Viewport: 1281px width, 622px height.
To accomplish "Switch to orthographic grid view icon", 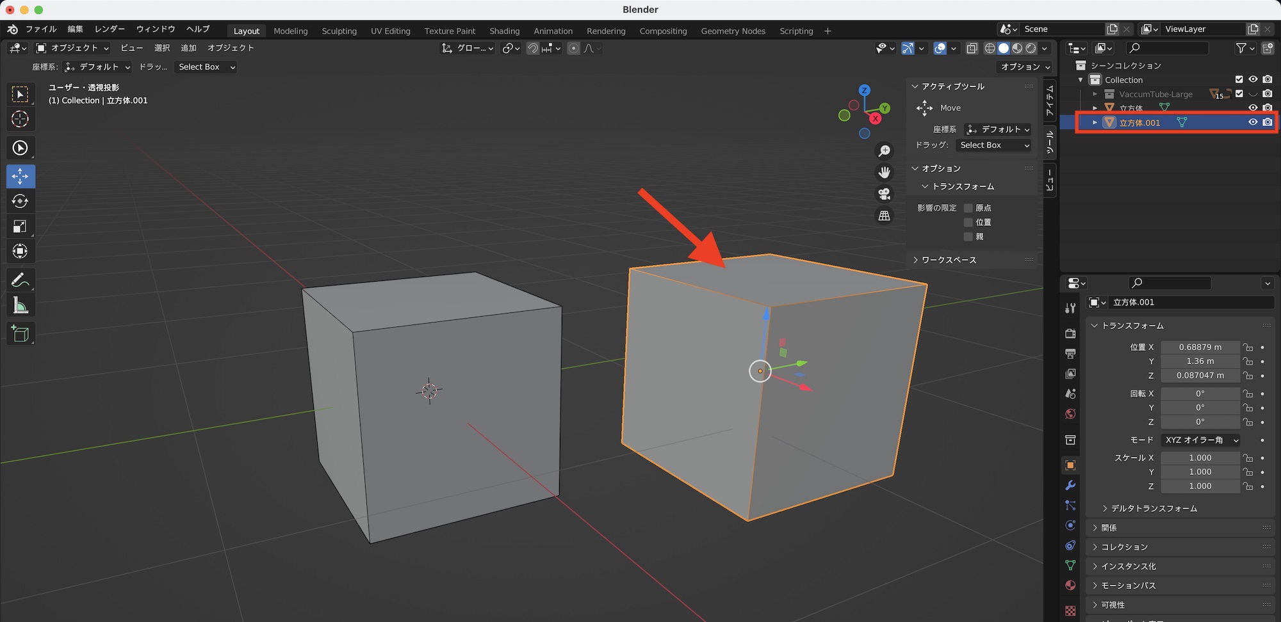I will (x=885, y=216).
